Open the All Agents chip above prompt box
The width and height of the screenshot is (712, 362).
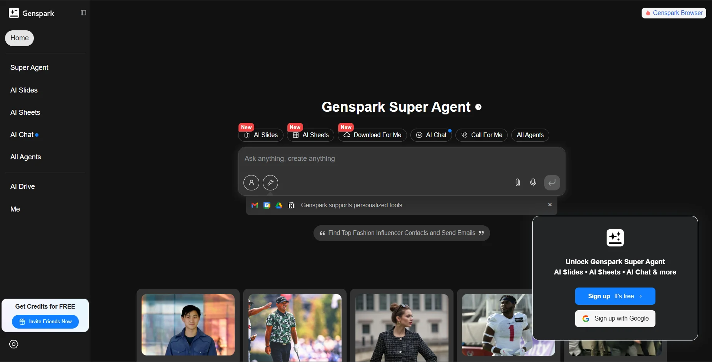530,135
